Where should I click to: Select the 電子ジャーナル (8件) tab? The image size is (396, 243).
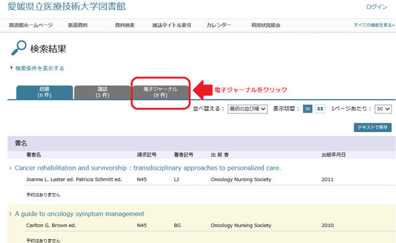(160, 92)
